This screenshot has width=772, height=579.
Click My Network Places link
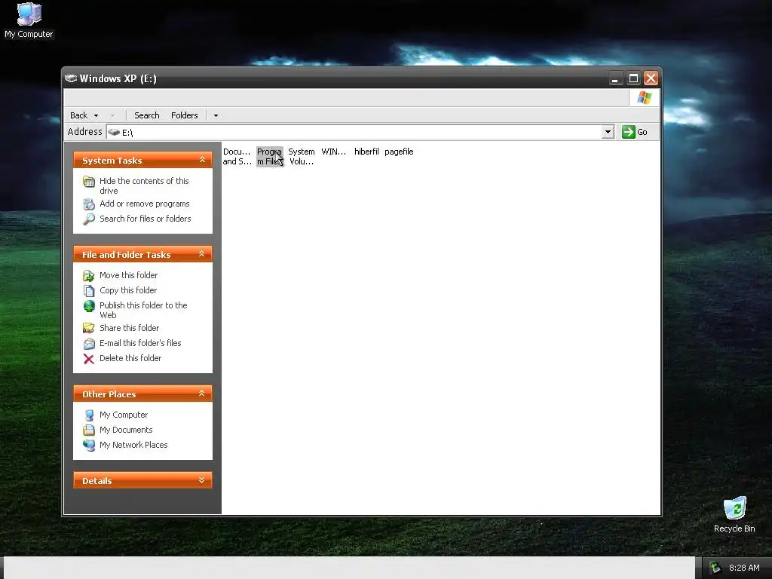133,445
